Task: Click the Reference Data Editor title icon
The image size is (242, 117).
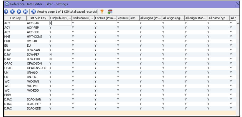Action: [7, 4]
